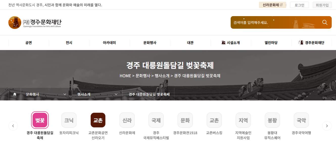
Task: Open the 문화행사 main menu
Action: [x=150, y=43]
